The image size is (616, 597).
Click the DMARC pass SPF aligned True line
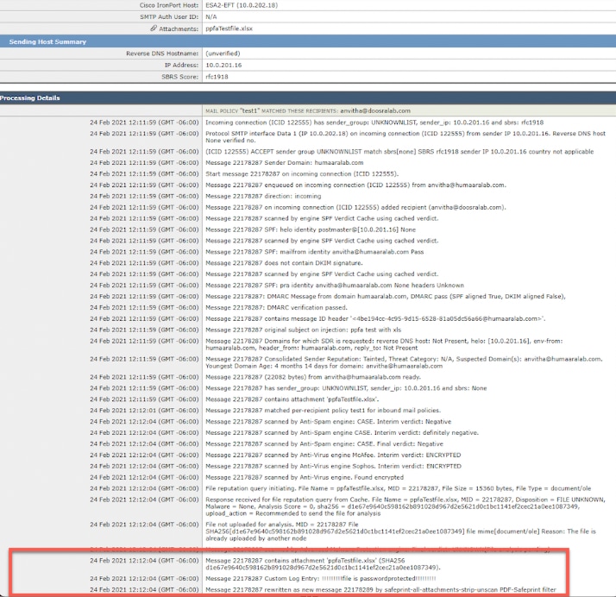pyautogui.click(x=386, y=297)
